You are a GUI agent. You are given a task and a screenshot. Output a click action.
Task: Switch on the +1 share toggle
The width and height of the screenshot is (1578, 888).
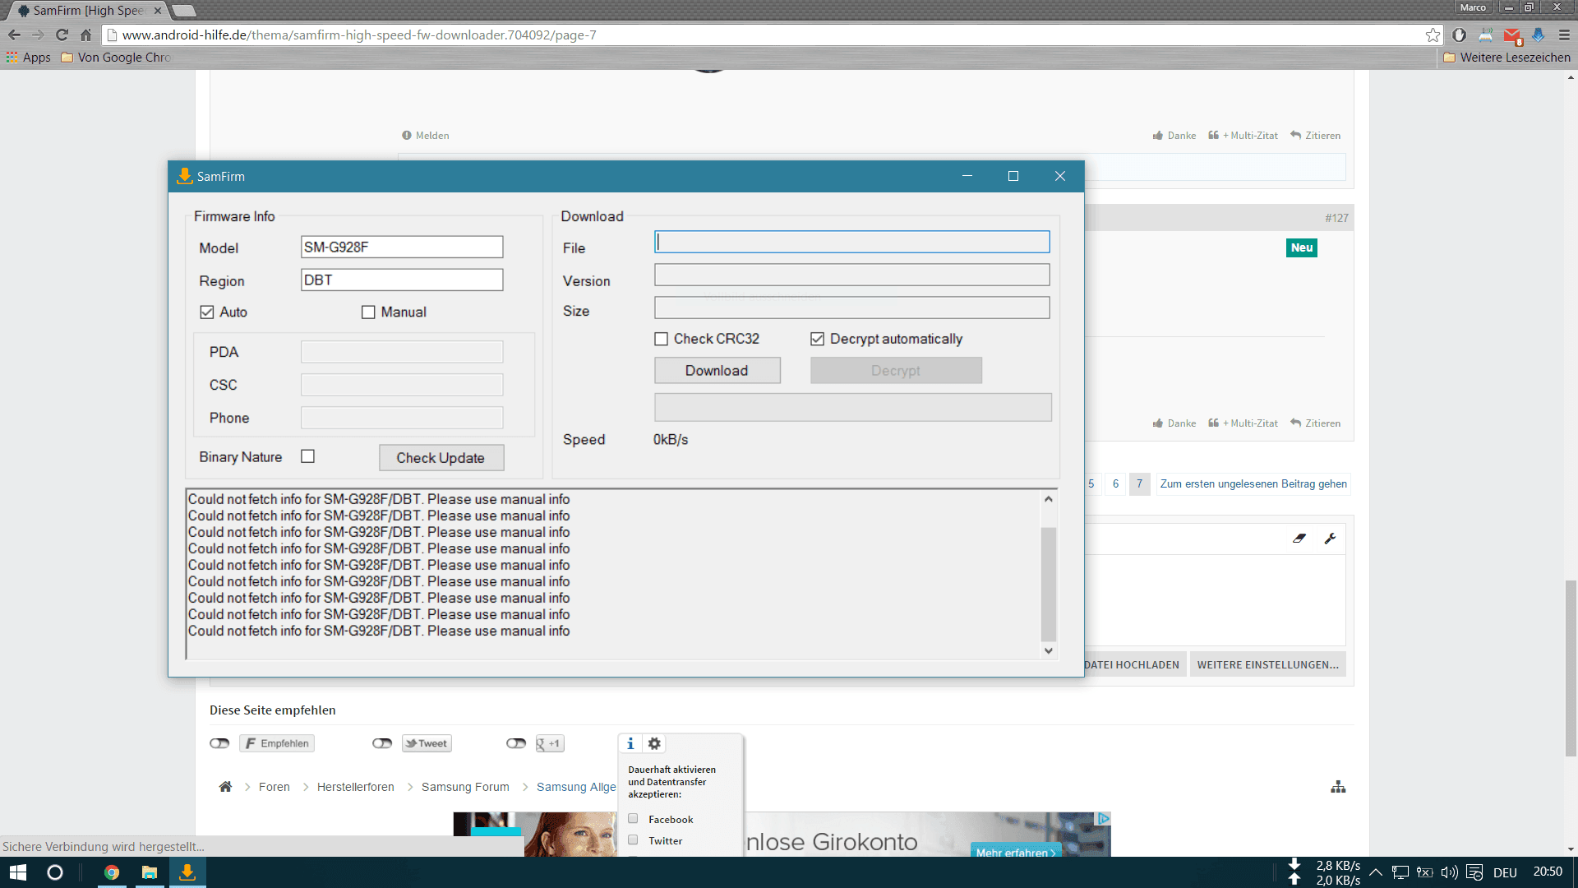[516, 743]
